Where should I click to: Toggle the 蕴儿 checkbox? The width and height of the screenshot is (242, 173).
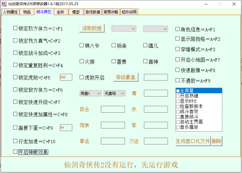point(145,45)
